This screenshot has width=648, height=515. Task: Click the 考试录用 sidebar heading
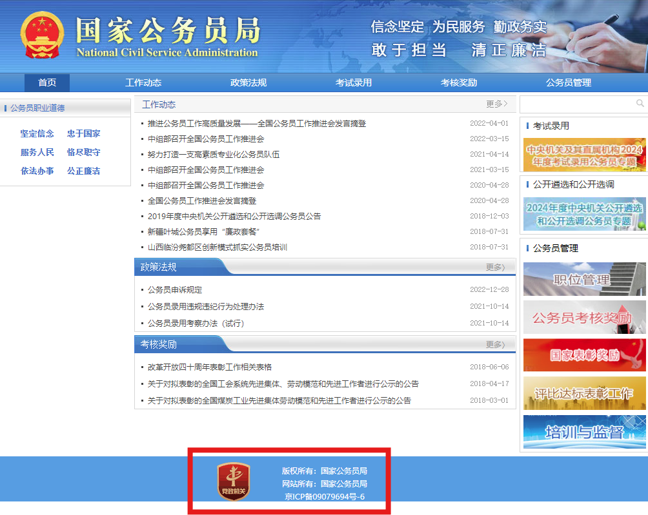551,126
